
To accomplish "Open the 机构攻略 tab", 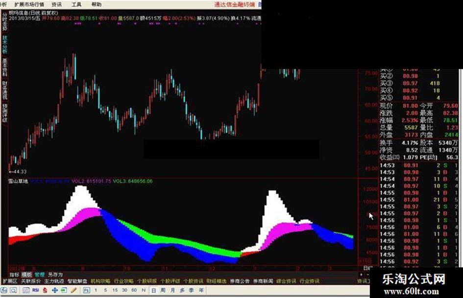I will click(100, 281).
